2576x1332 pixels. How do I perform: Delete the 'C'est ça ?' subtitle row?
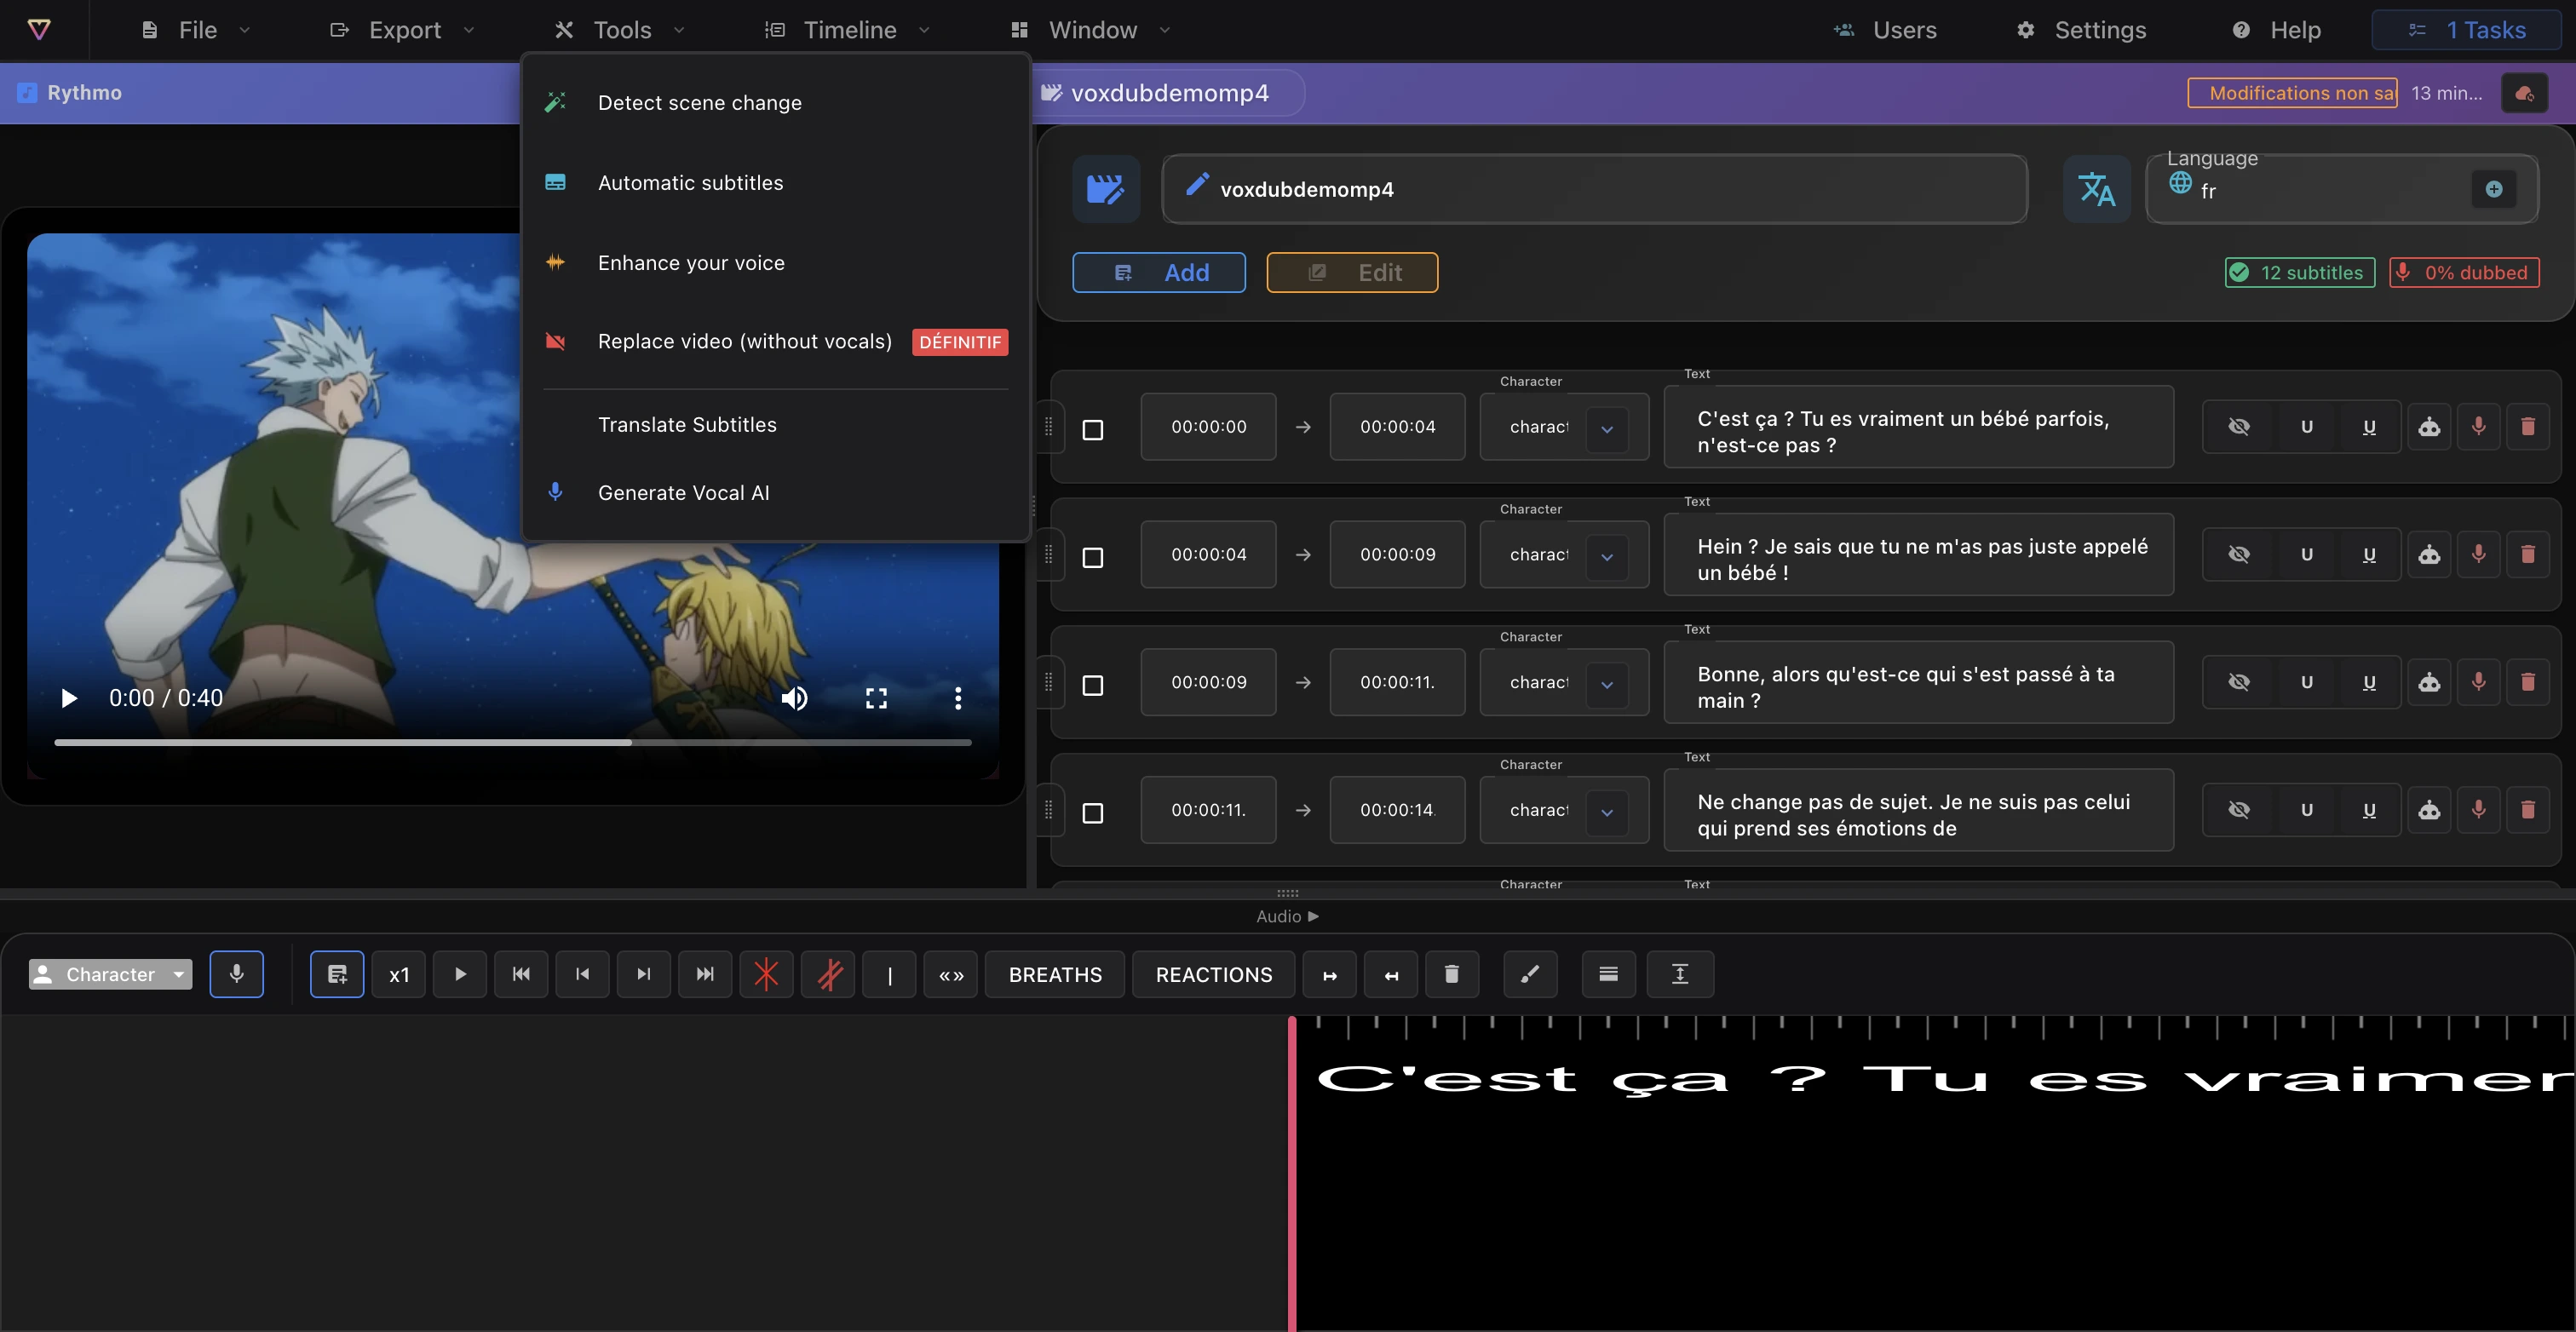2528,427
